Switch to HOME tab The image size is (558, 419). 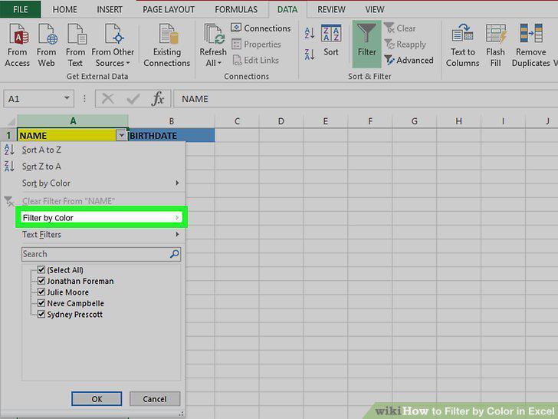click(x=64, y=10)
